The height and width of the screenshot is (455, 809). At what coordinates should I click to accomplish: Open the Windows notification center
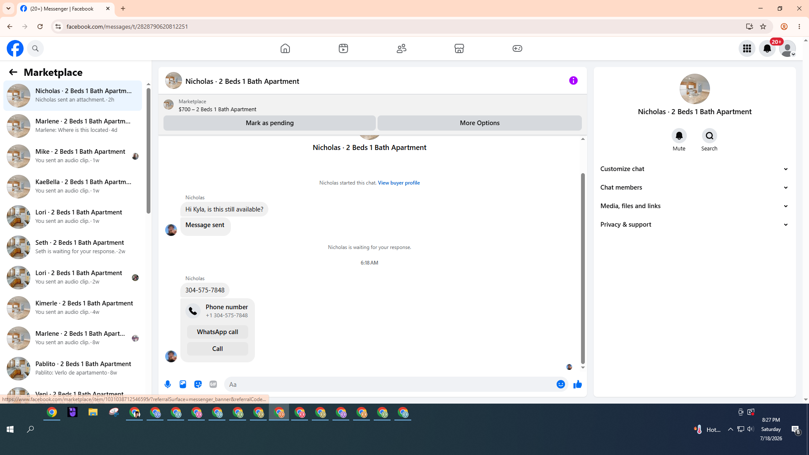pos(796,430)
